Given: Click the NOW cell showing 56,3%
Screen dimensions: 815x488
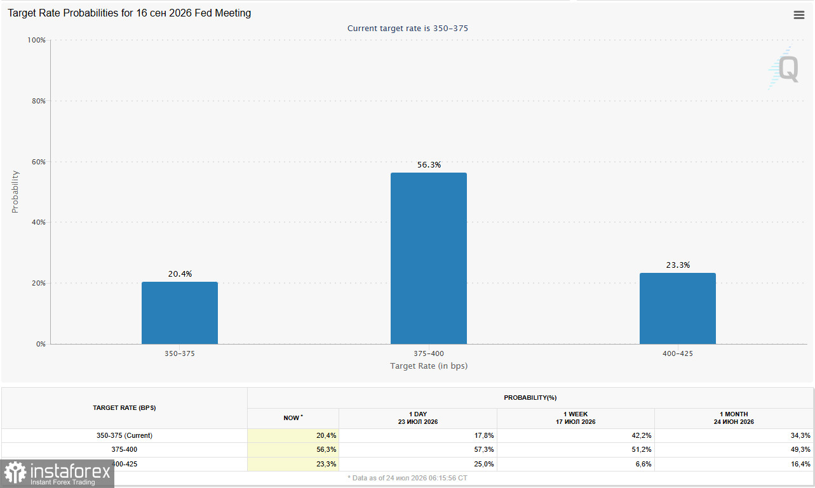Looking at the screenshot, I should point(293,449).
